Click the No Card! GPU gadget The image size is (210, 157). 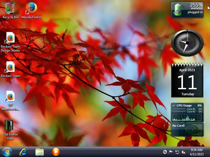click(187, 130)
